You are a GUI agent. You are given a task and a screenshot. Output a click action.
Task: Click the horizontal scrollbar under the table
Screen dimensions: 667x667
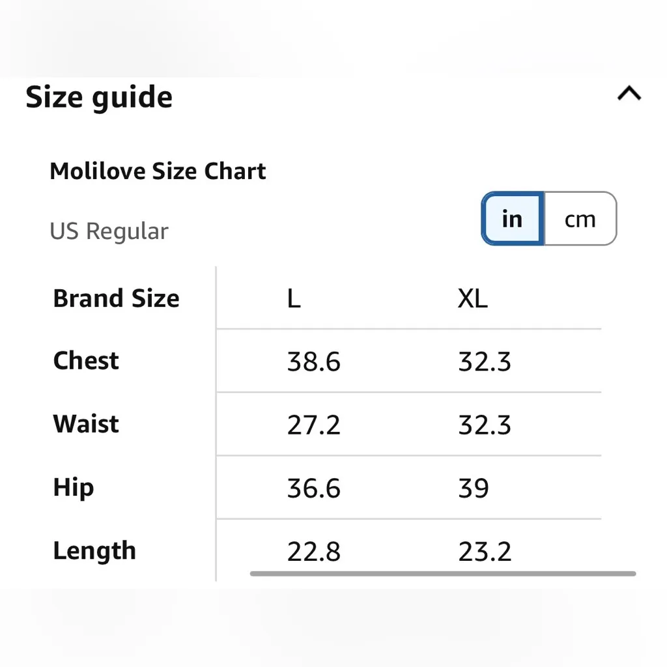point(443,574)
